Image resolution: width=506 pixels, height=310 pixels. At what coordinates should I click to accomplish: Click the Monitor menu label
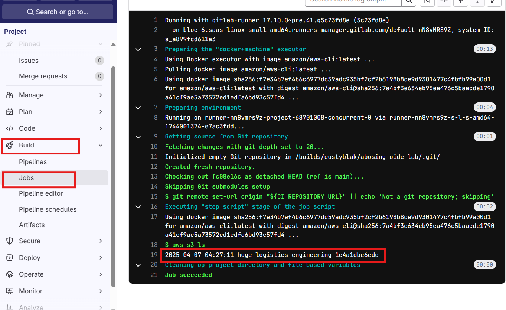(x=31, y=291)
